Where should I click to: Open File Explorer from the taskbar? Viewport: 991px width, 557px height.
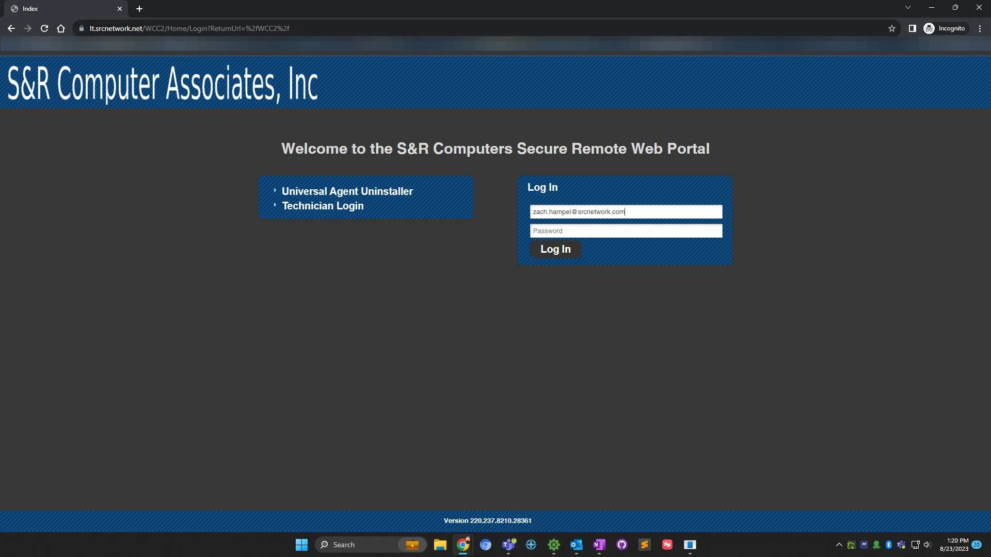(440, 545)
